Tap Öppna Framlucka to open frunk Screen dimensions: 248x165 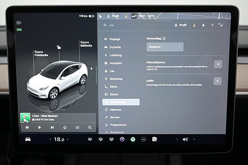click(41, 54)
